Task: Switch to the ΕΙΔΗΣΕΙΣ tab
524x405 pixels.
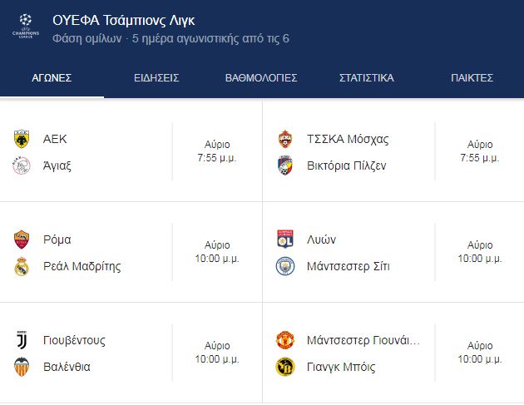Action: click(x=156, y=78)
